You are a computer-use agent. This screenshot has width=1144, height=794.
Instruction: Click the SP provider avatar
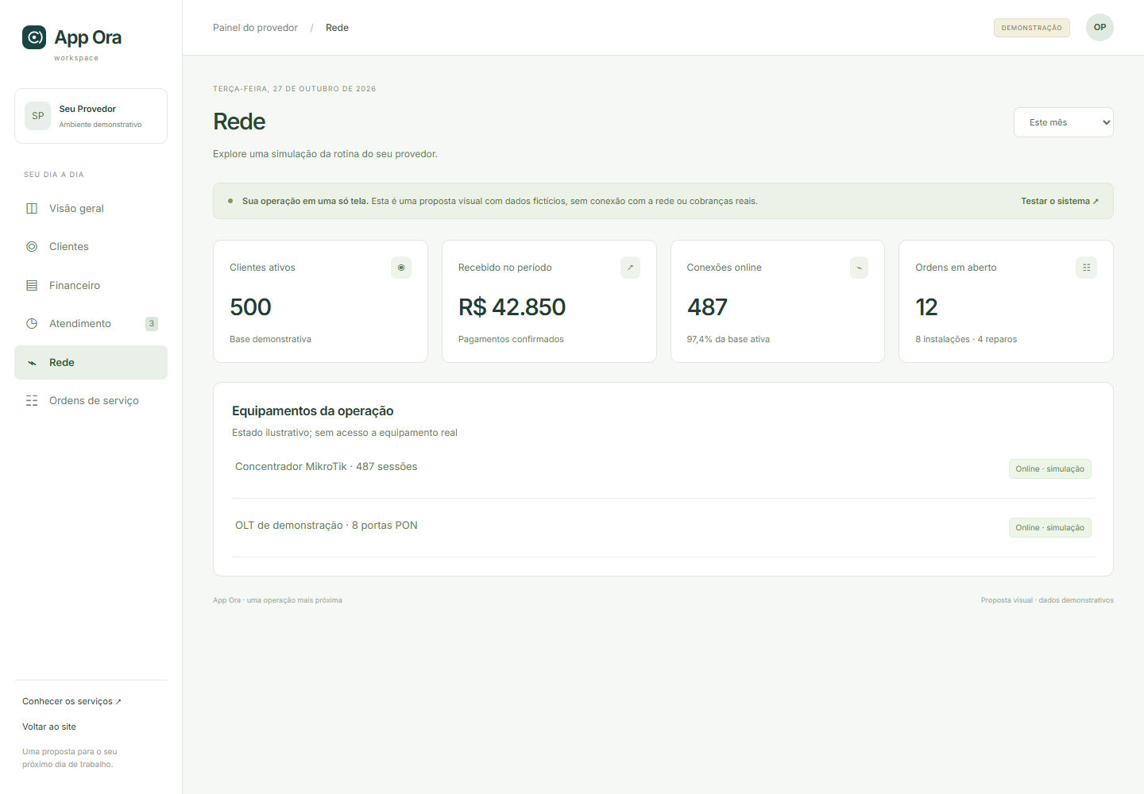pyautogui.click(x=38, y=116)
